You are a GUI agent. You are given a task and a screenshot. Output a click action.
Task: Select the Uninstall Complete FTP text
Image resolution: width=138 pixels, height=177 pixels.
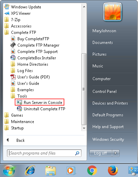pyautogui.click(x=45, y=109)
